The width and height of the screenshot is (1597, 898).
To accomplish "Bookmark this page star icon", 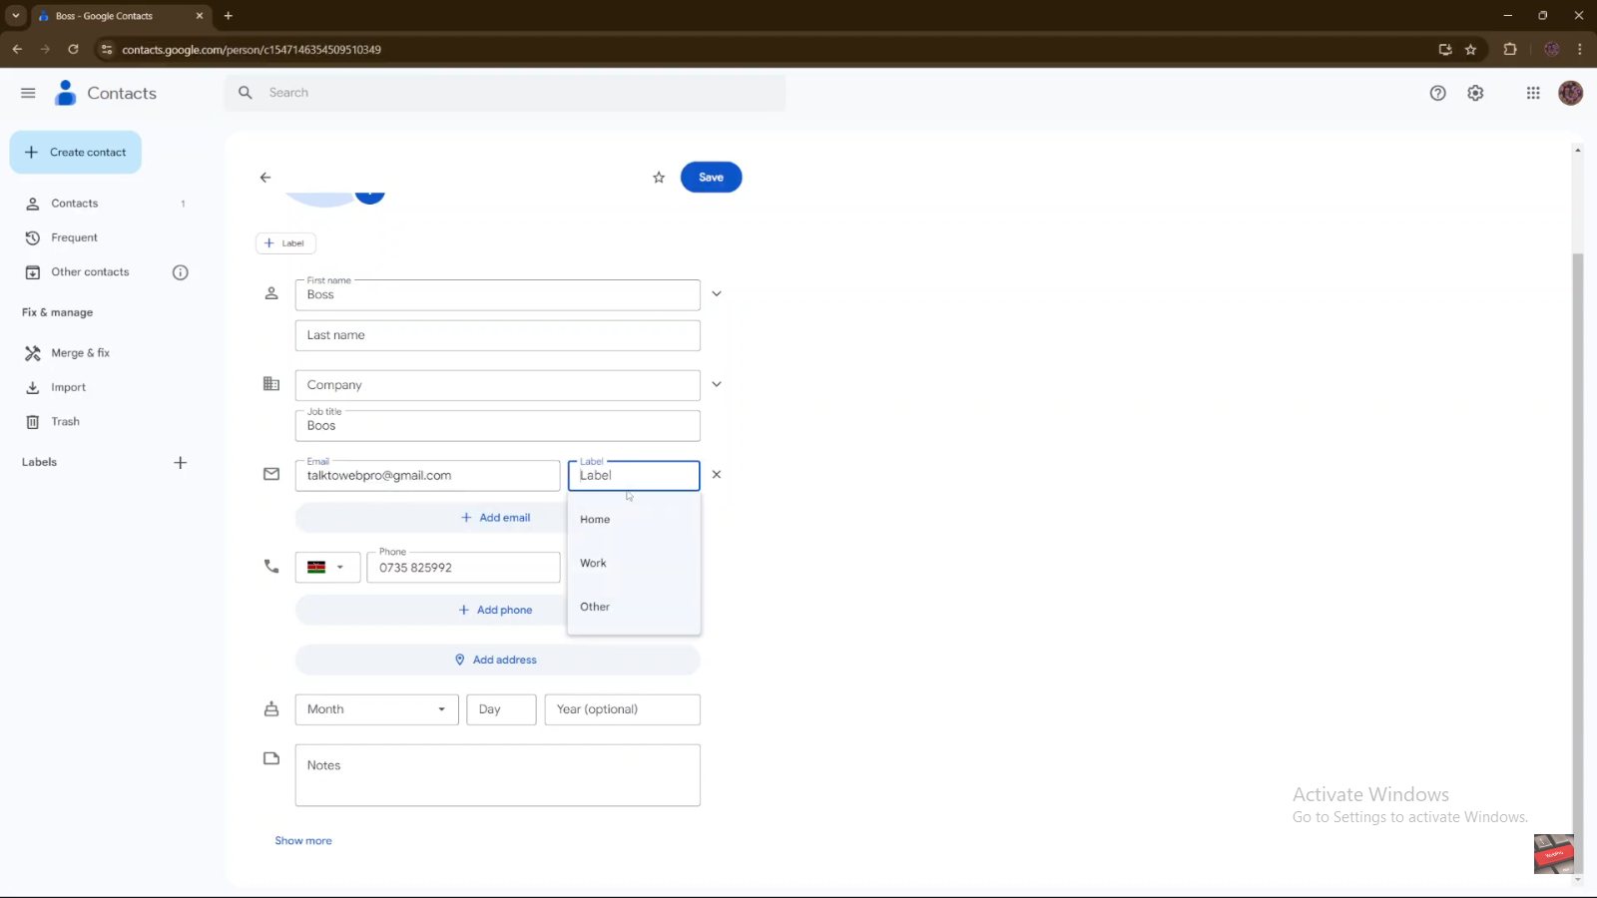I will [1470, 49].
